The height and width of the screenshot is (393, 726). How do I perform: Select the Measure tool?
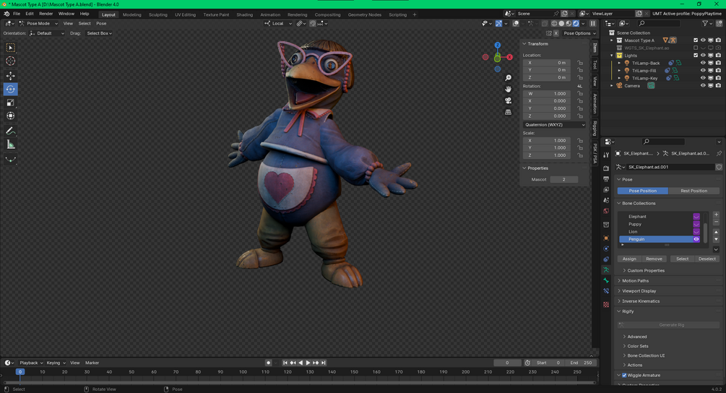click(11, 144)
